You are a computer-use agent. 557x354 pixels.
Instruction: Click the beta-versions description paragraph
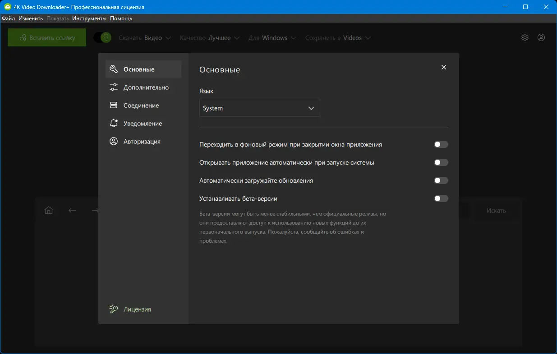[293, 227]
